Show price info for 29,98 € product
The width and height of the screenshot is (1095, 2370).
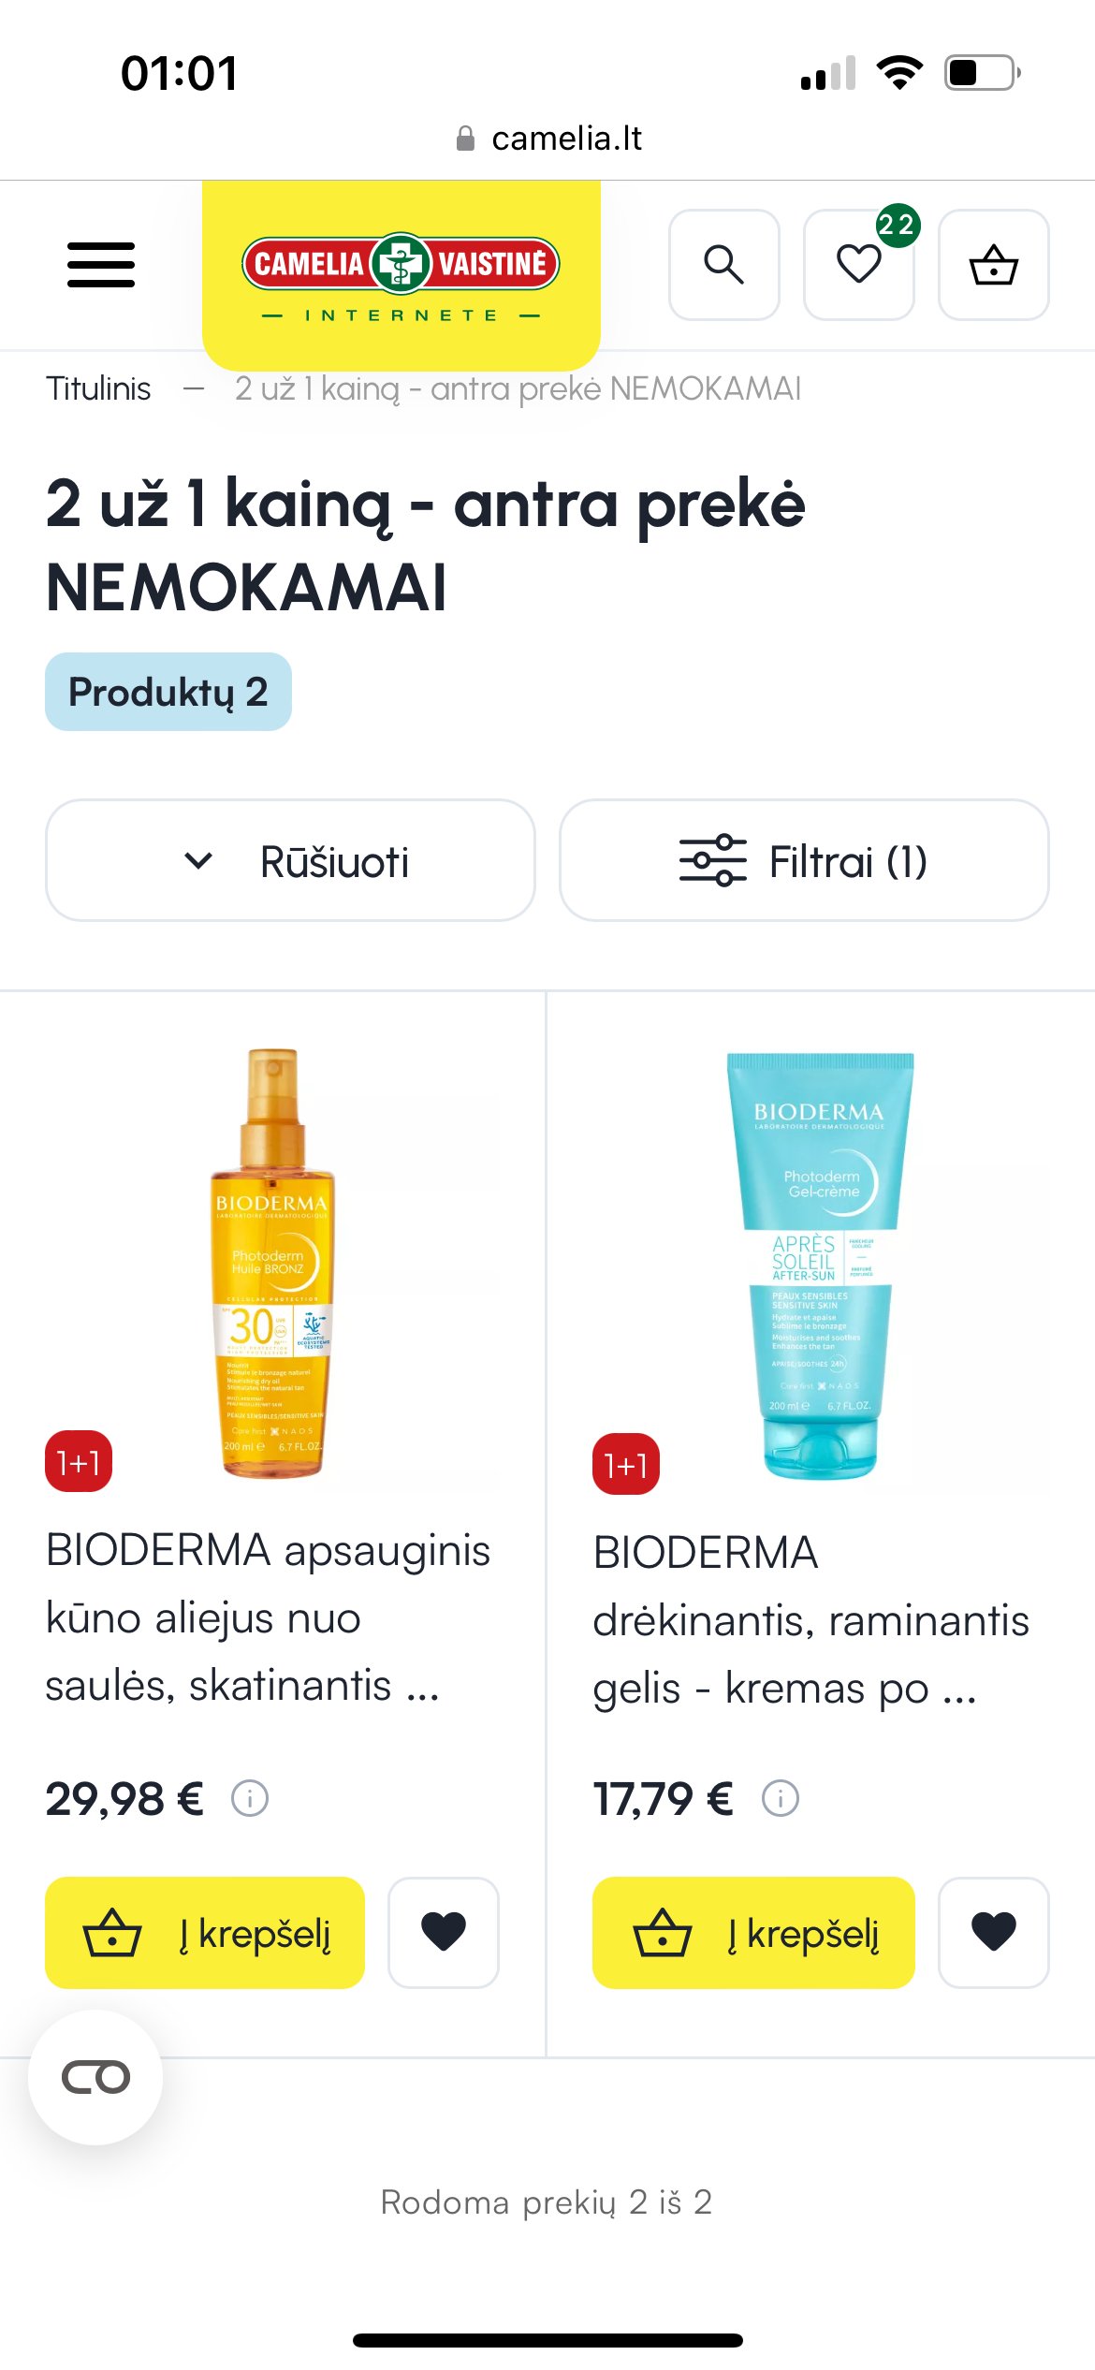[x=250, y=1798]
